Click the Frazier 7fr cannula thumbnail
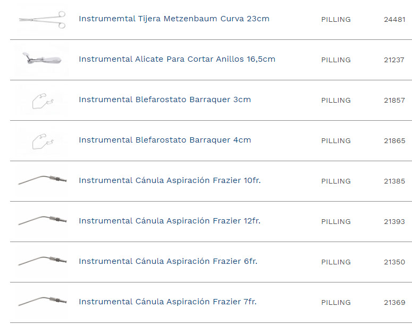Image resolution: width=412 pixels, height=324 pixels. [x=42, y=302]
